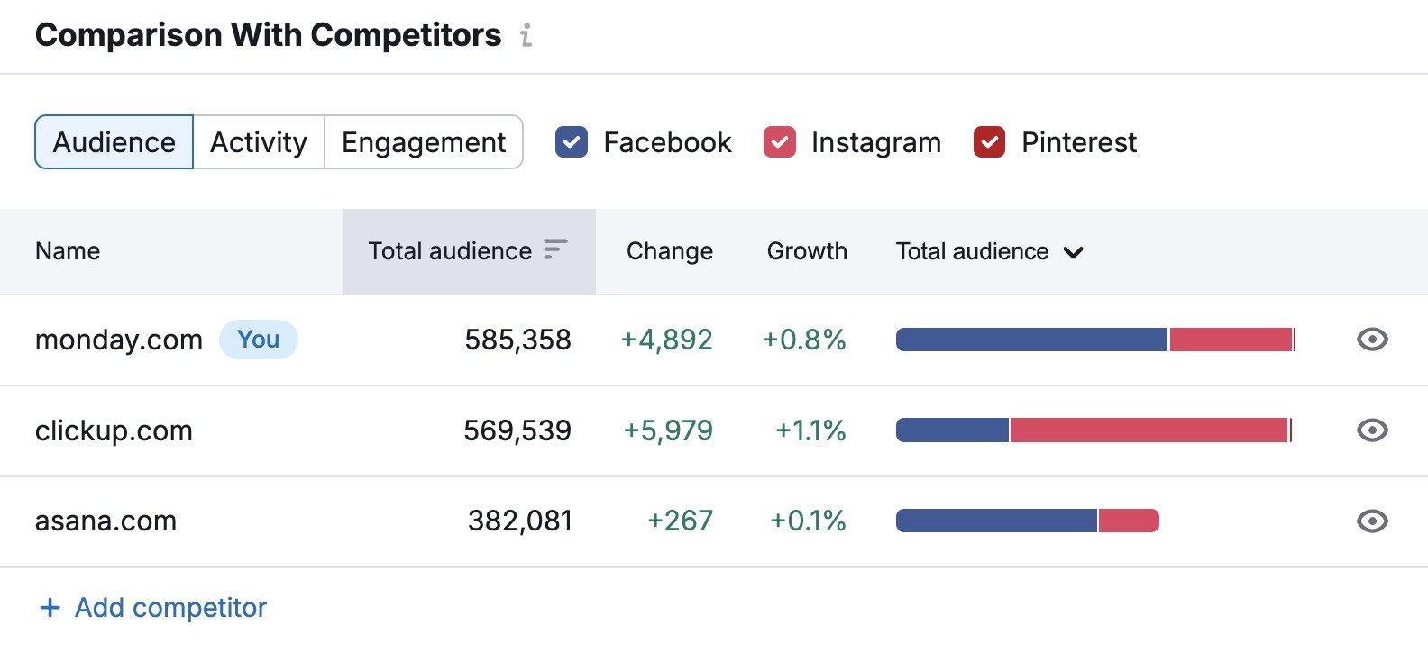Hide clickup.com using its eye icon

pos(1372,430)
